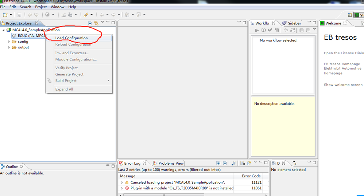The width and height of the screenshot is (364, 196).
Task: Open the Forward history dropdown arrow
Action: coord(119,15)
